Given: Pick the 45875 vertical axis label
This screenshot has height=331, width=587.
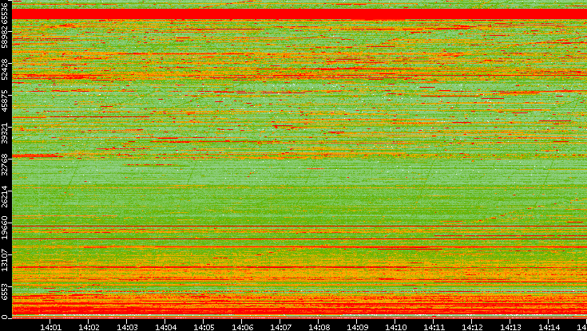Looking at the screenshot, I should pos(5,100).
